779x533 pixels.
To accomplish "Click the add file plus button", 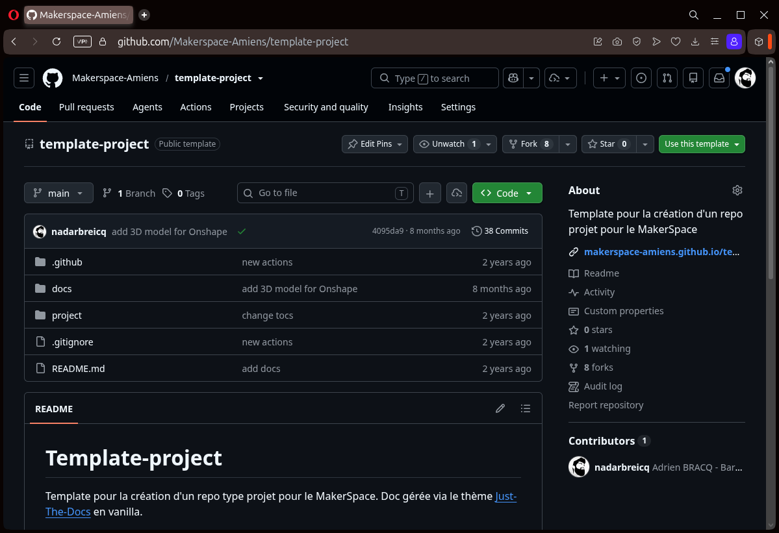I will pyautogui.click(x=430, y=193).
